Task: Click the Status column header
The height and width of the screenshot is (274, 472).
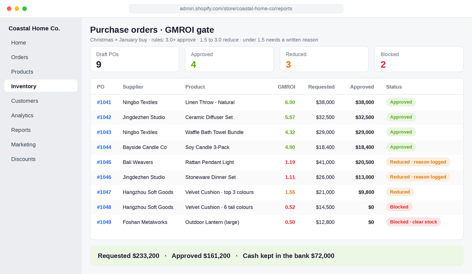Action: tap(394, 87)
